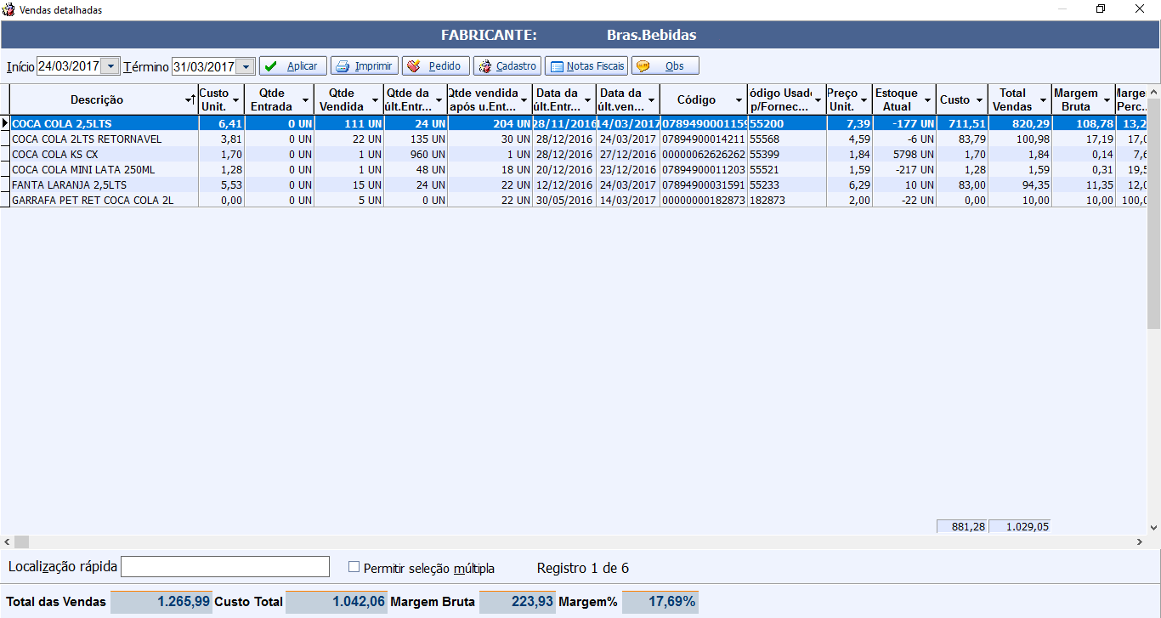Screen dimensions: 1161x618
Task: Click the Localização rápida search field
Action: pos(225,567)
